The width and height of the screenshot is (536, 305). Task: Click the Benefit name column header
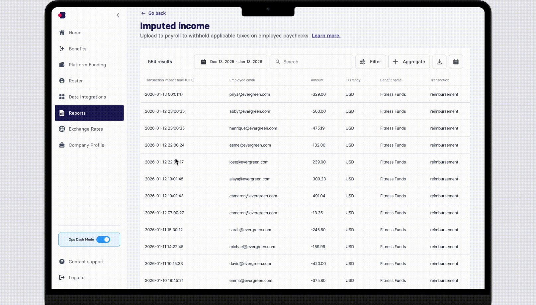(391, 80)
